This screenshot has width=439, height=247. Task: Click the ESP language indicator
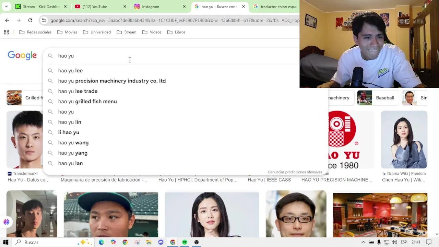point(404,242)
